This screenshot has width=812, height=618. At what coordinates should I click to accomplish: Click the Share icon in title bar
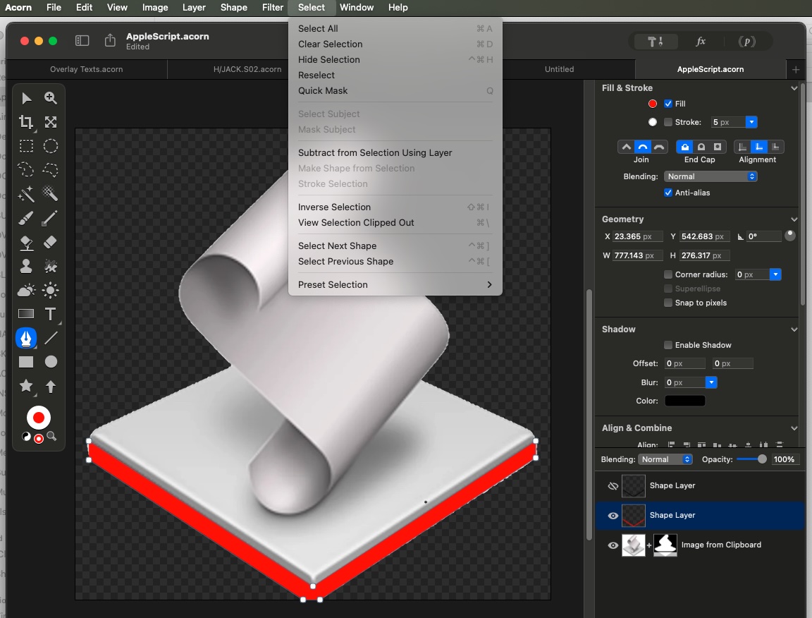click(x=110, y=41)
